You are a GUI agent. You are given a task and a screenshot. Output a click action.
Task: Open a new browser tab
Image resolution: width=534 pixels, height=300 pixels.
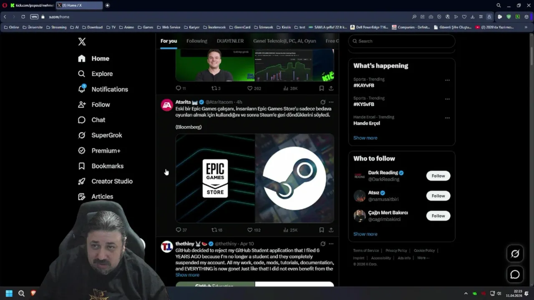pyautogui.click(x=107, y=5)
